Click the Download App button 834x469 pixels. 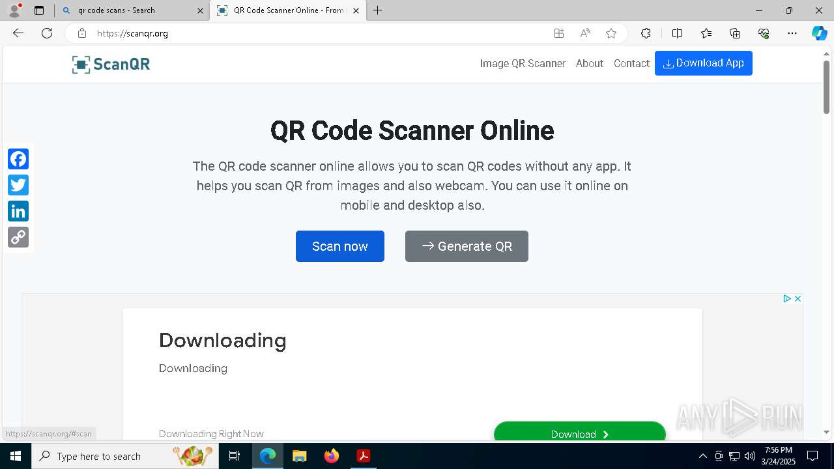[x=704, y=63]
